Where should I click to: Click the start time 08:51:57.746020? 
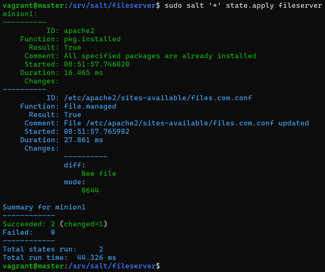pos(97,64)
